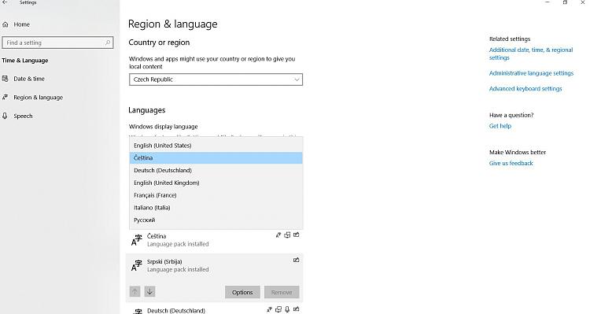This screenshot has width=590, height=314.
Task: Click the Date & time calendar icon
Action: pyautogui.click(x=6, y=79)
